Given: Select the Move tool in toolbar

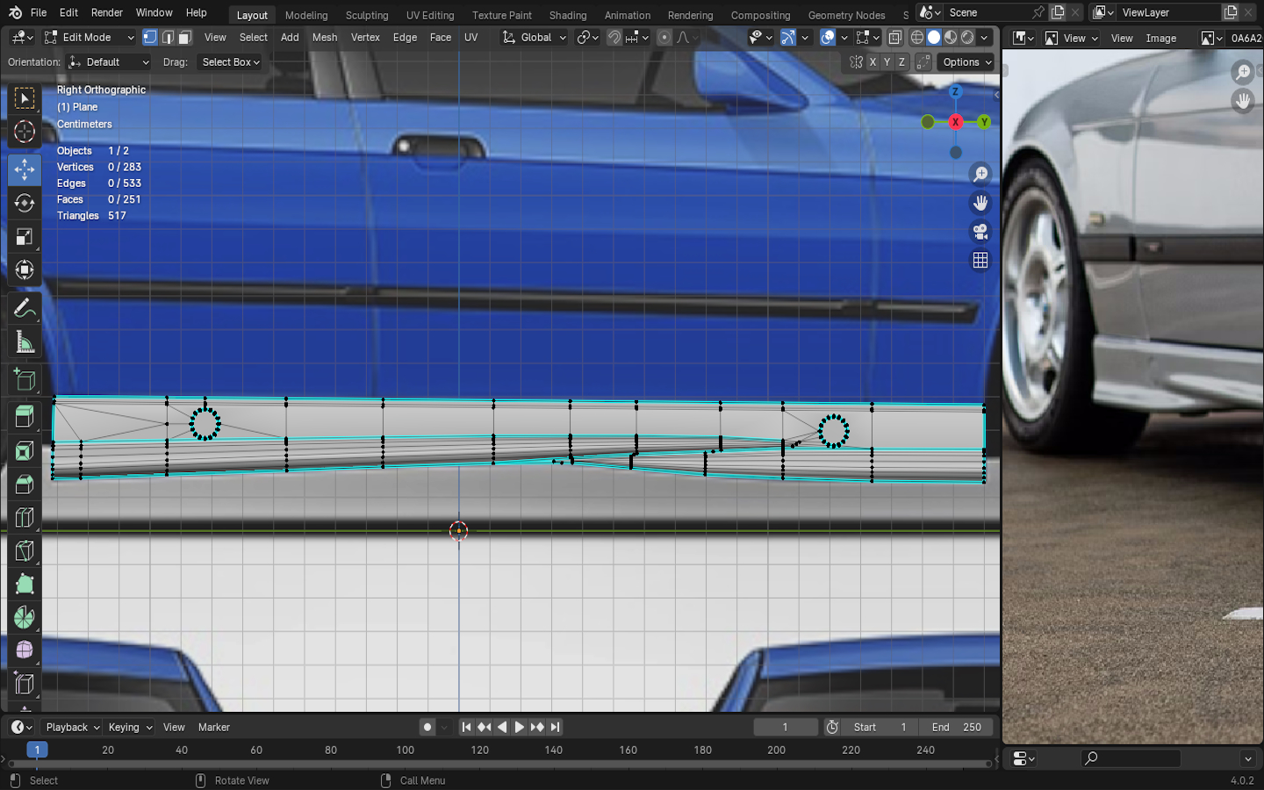Looking at the screenshot, I should pyautogui.click(x=25, y=169).
